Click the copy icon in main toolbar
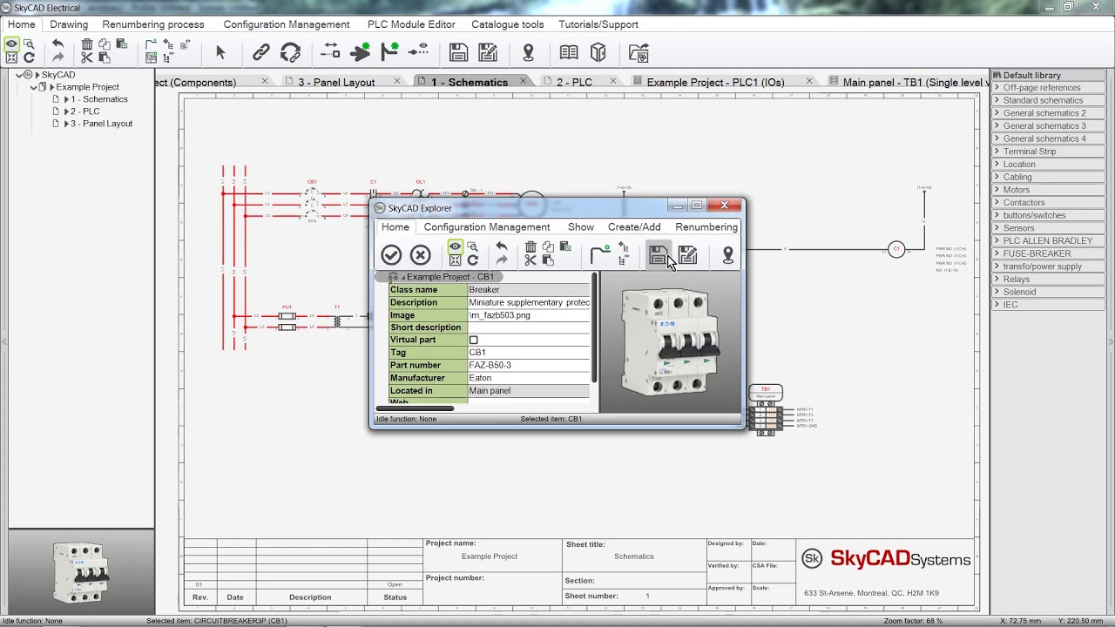 (x=105, y=44)
